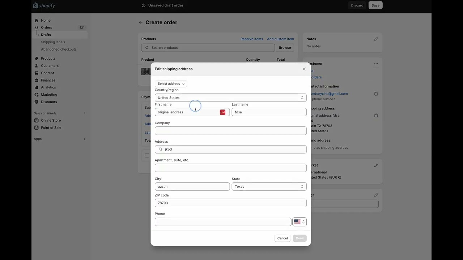Toggle the checkbox in the payment section
Screen dimensions: 463x260
point(147,155)
